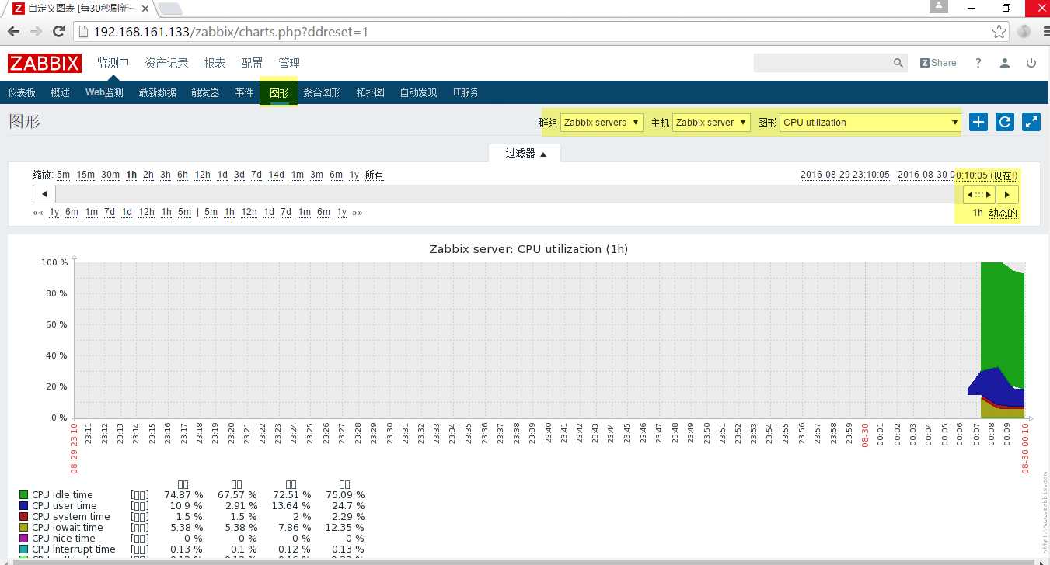Click the «« move-back arrows link
The height and width of the screenshot is (565, 1050).
(x=38, y=213)
